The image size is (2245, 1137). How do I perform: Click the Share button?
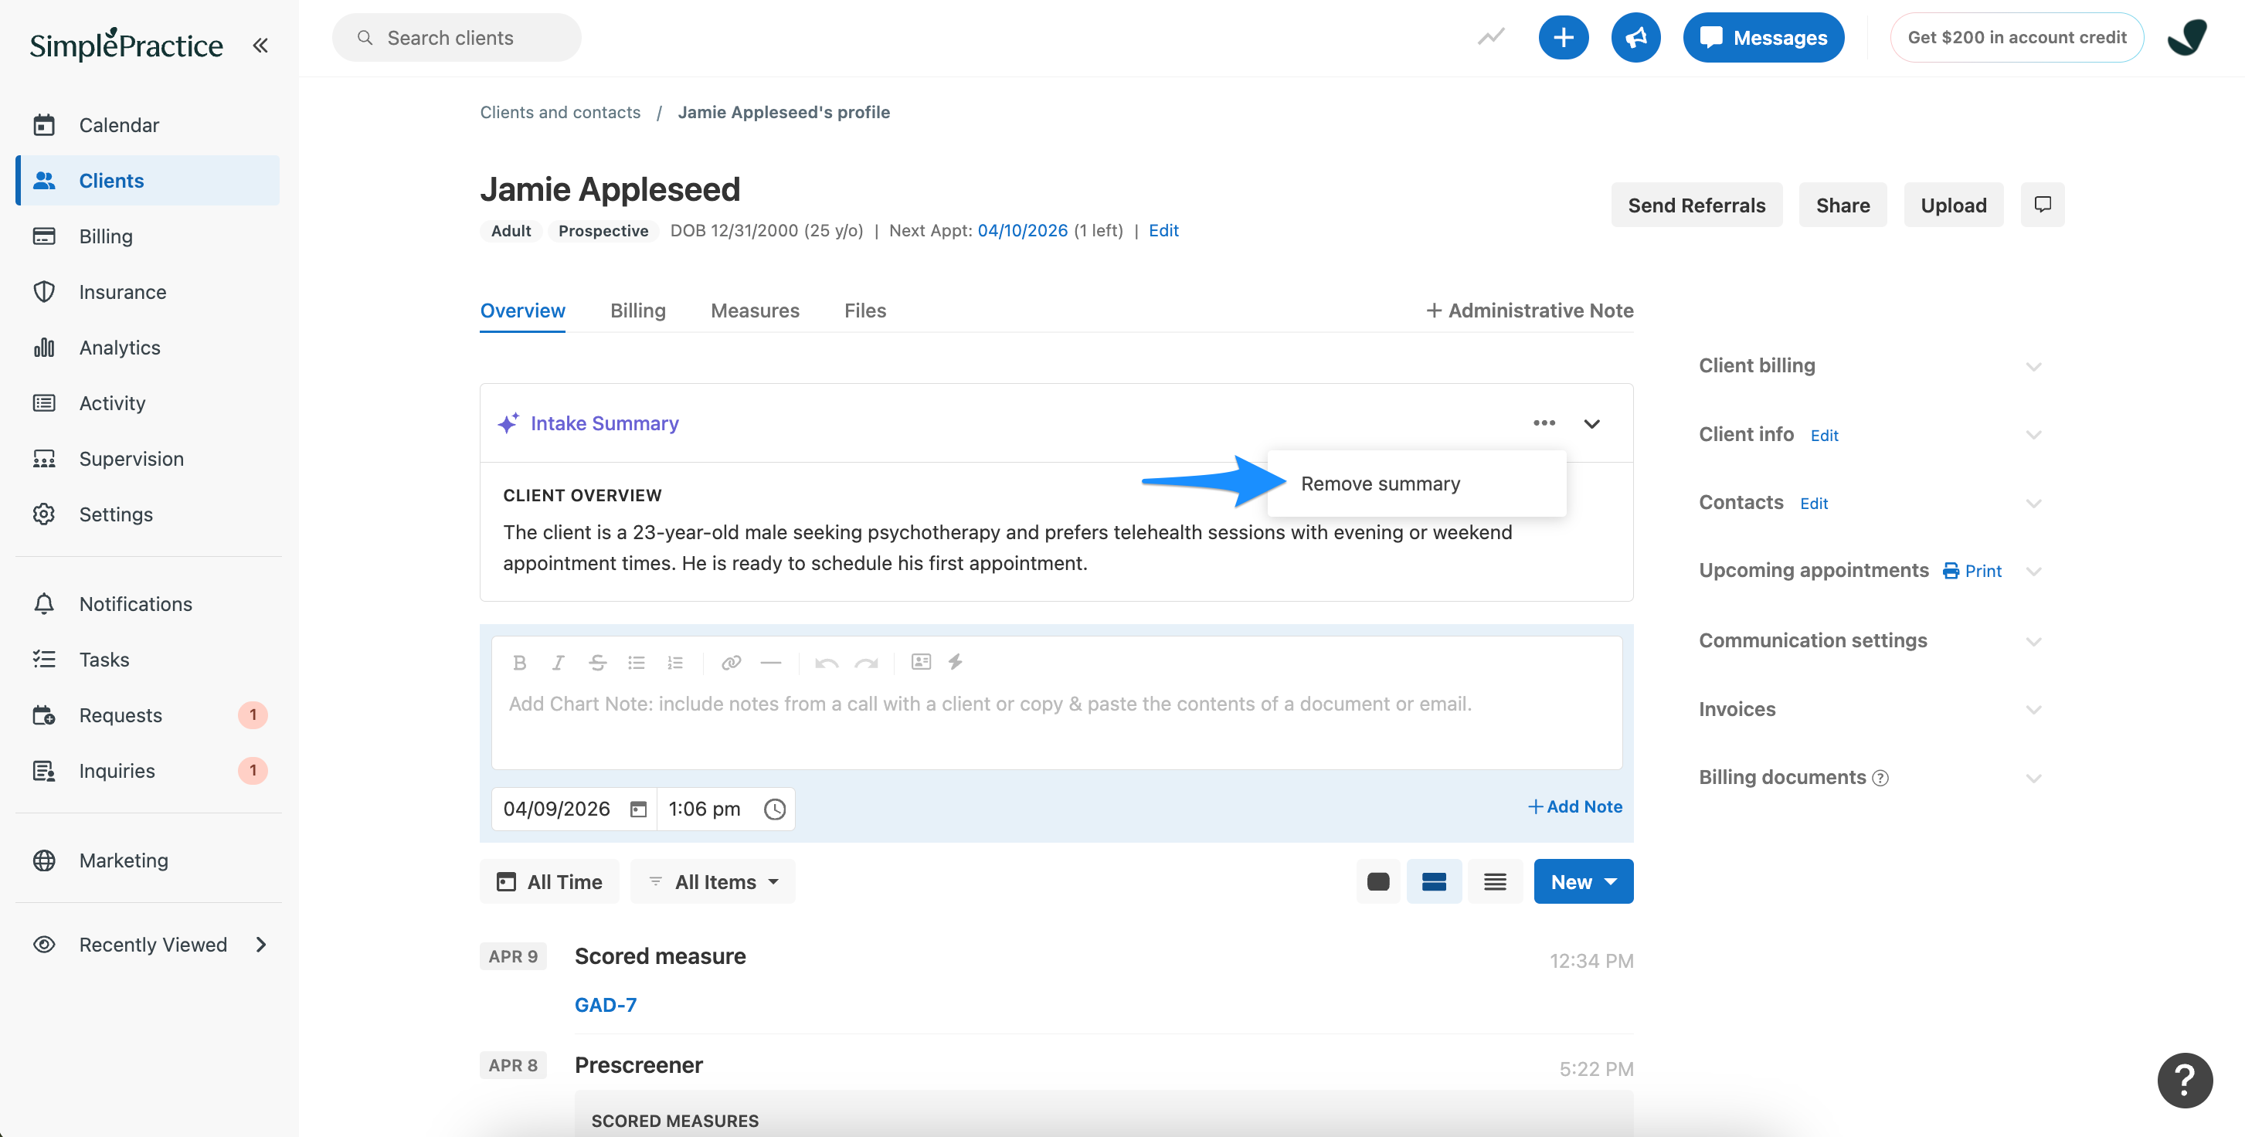(x=1843, y=205)
